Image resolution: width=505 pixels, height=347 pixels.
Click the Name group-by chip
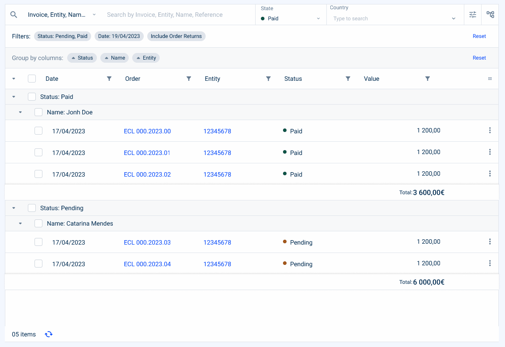click(x=115, y=58)
